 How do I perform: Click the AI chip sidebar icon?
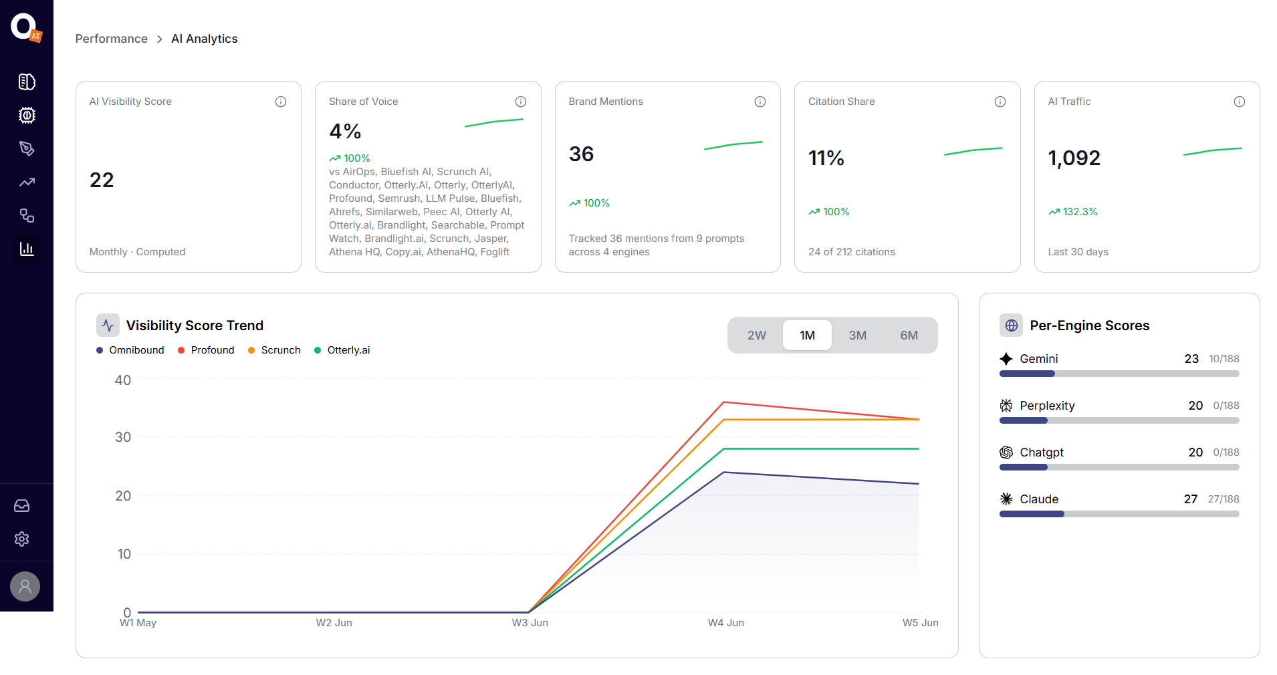coord(27,115)
